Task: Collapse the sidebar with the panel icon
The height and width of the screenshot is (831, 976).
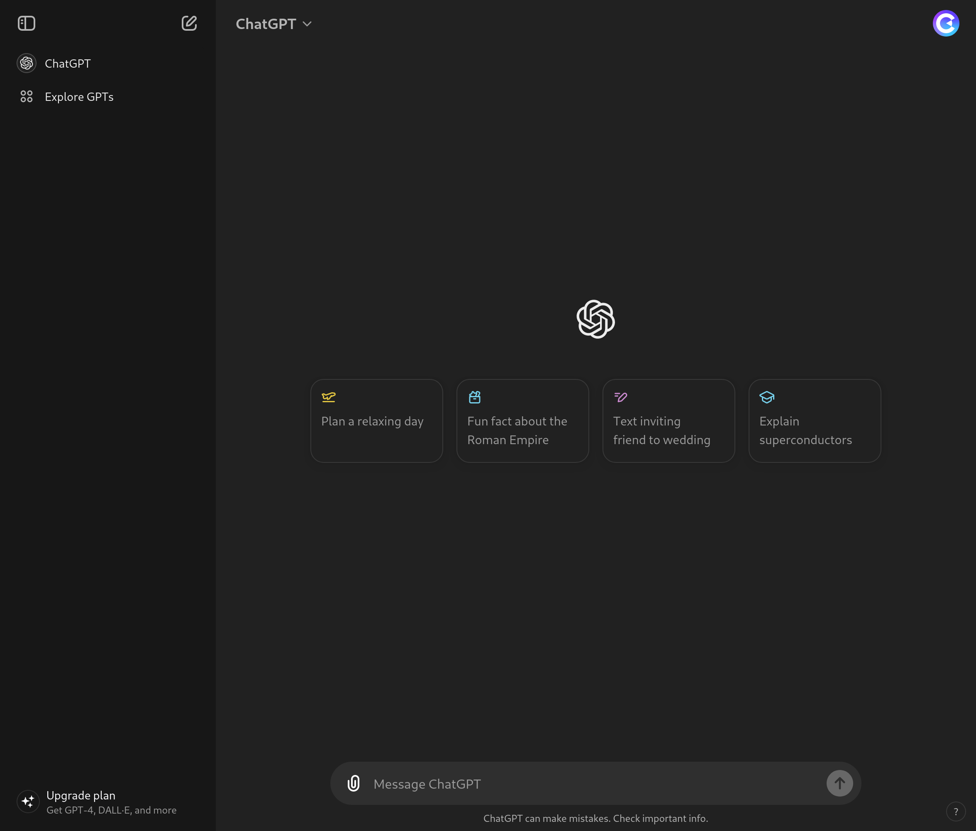Action: pos(27,23)
